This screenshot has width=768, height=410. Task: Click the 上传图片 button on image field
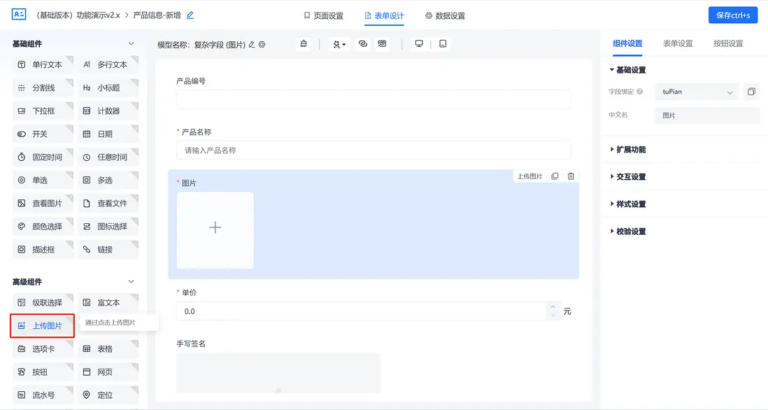(x=529, y=176)
